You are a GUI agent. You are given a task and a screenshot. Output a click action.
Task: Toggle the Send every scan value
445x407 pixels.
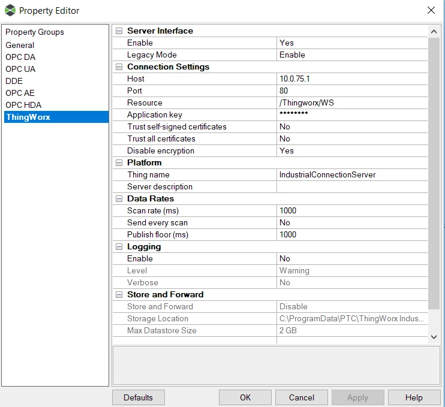coord(352,222)
